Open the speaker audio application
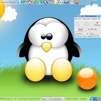 [x=50, y=2]
